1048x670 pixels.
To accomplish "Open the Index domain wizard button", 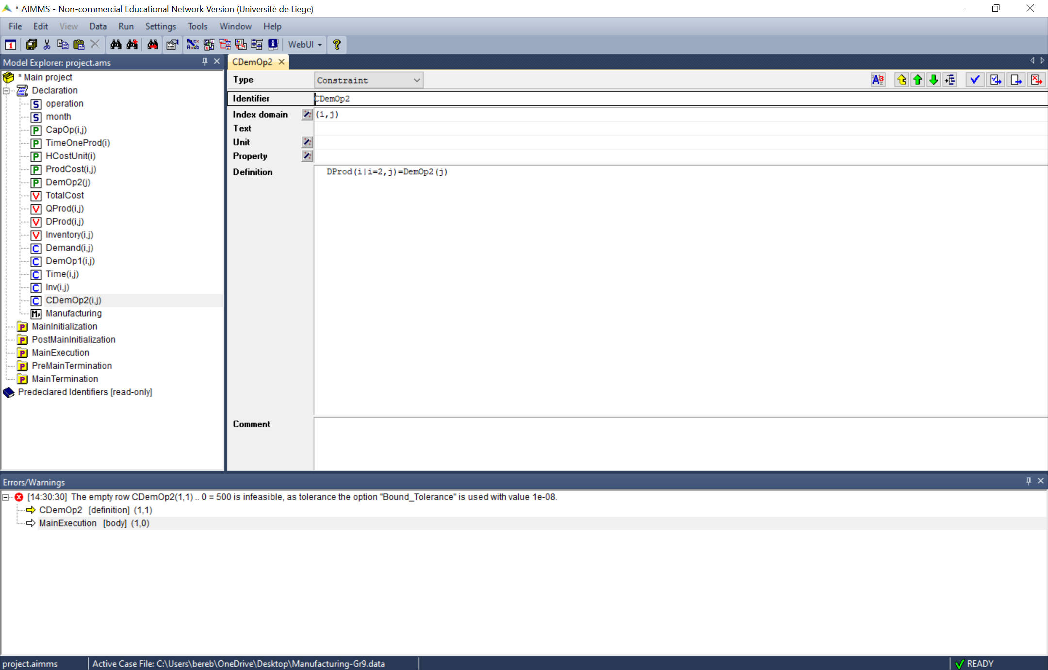I will (x=307, y=115).
